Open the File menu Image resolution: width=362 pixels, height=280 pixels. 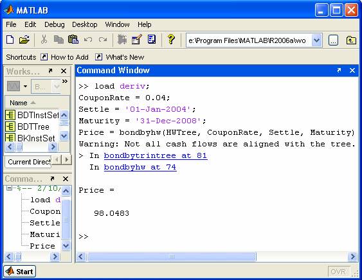point(11,24)
